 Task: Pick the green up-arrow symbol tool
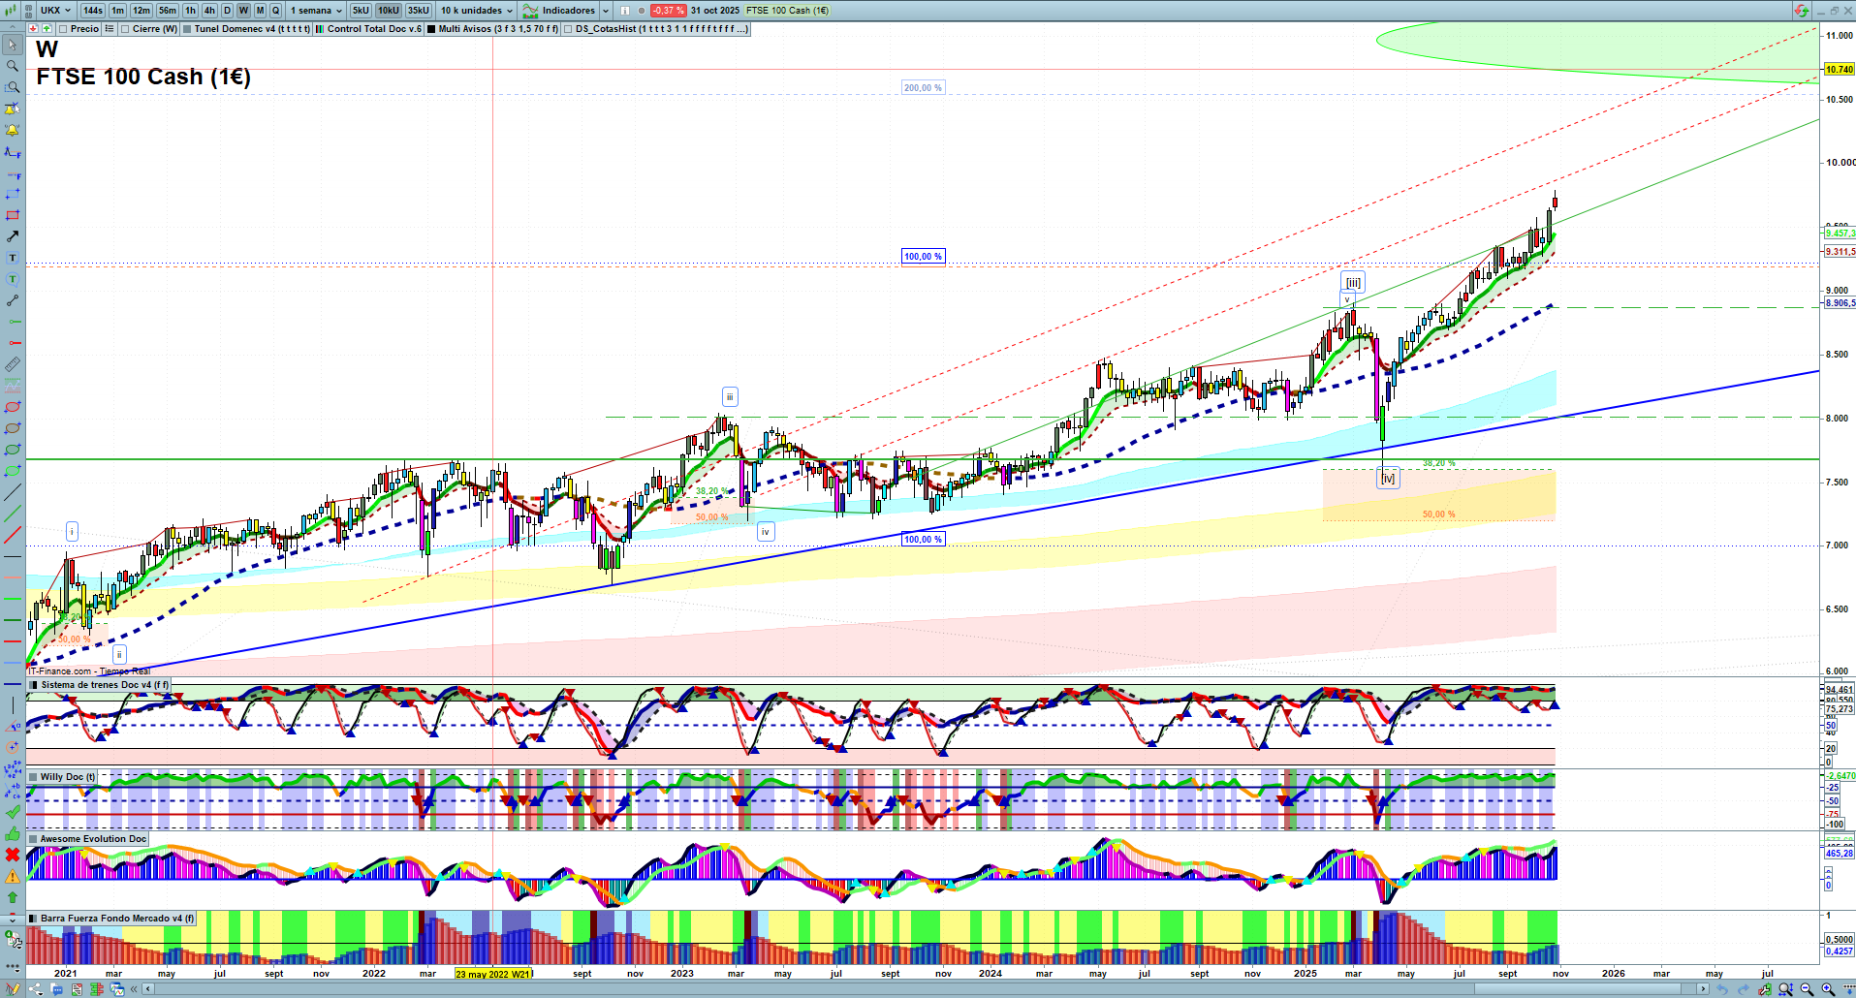coord(13,897)
